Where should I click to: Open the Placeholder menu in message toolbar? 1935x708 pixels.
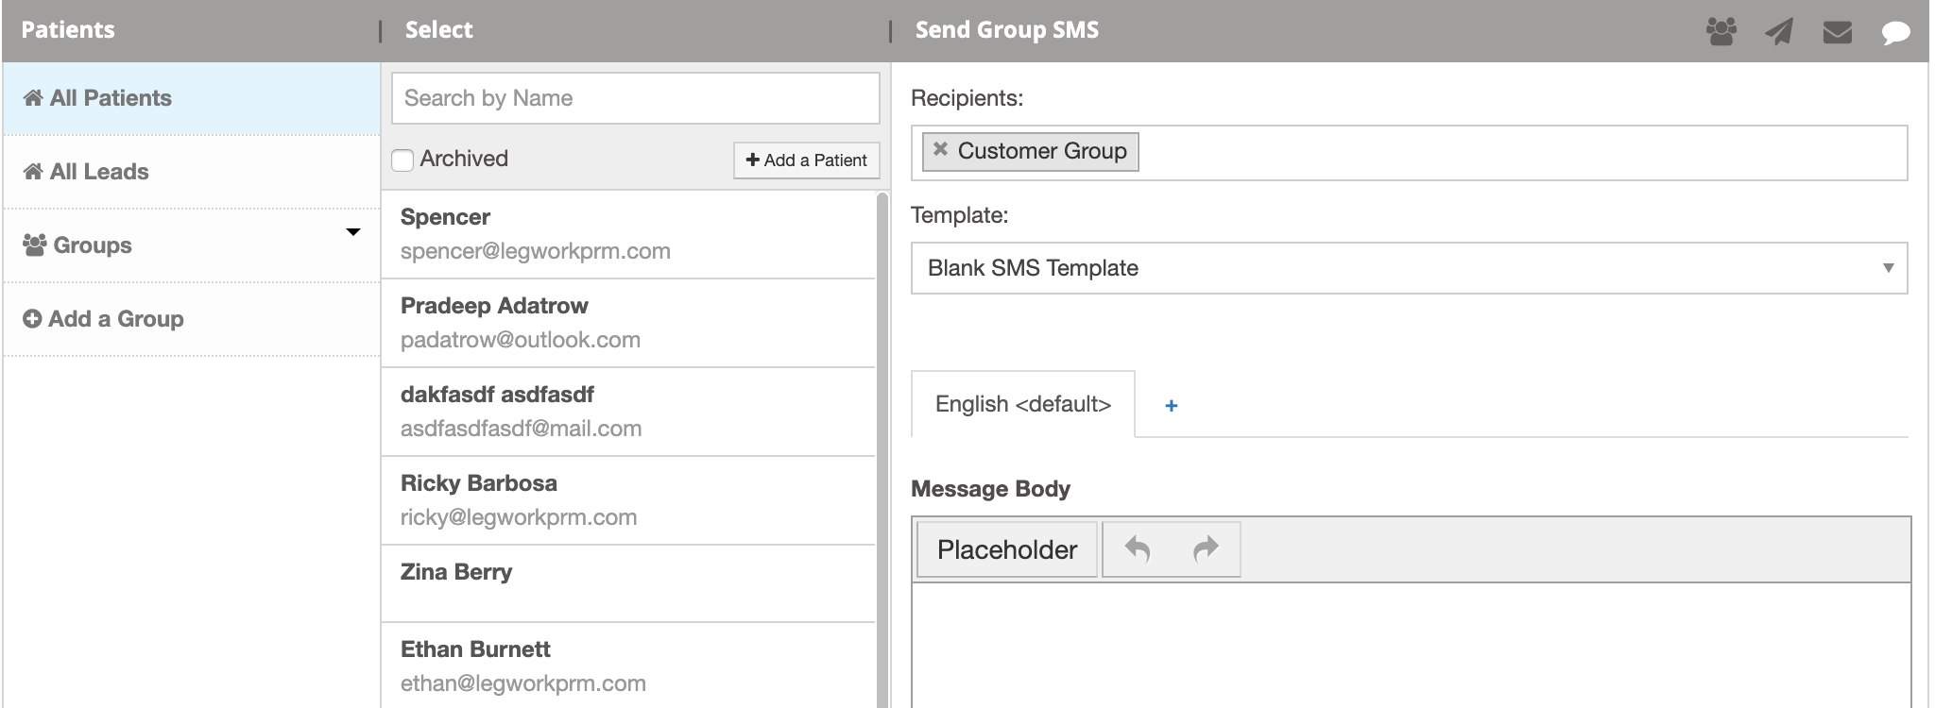[x=1006, y=549]
